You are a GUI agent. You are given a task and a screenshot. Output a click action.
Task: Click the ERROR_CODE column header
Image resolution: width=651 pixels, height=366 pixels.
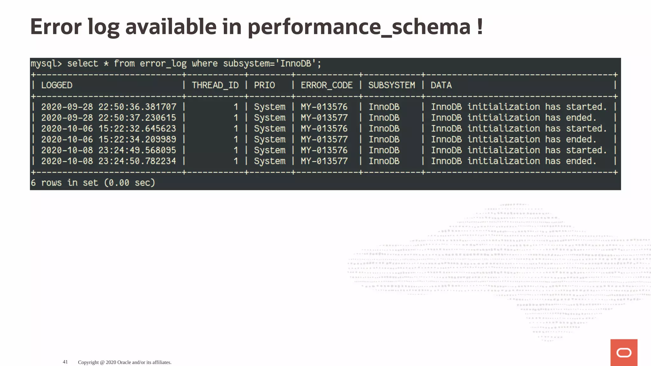[326, 85]
